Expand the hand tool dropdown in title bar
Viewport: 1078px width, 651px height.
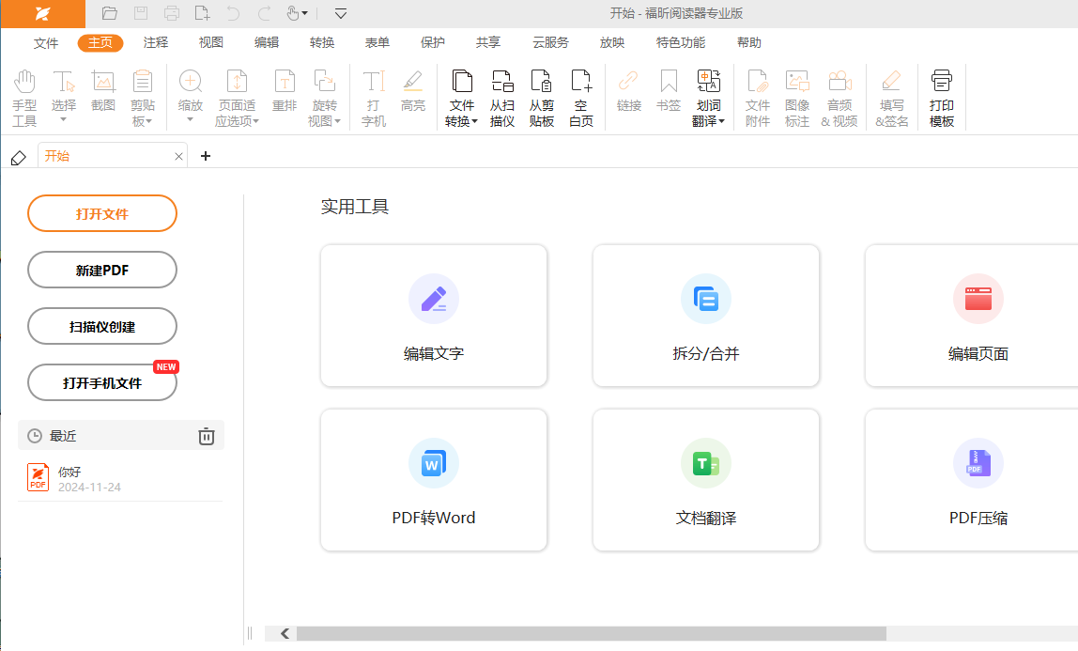point(304,13)
